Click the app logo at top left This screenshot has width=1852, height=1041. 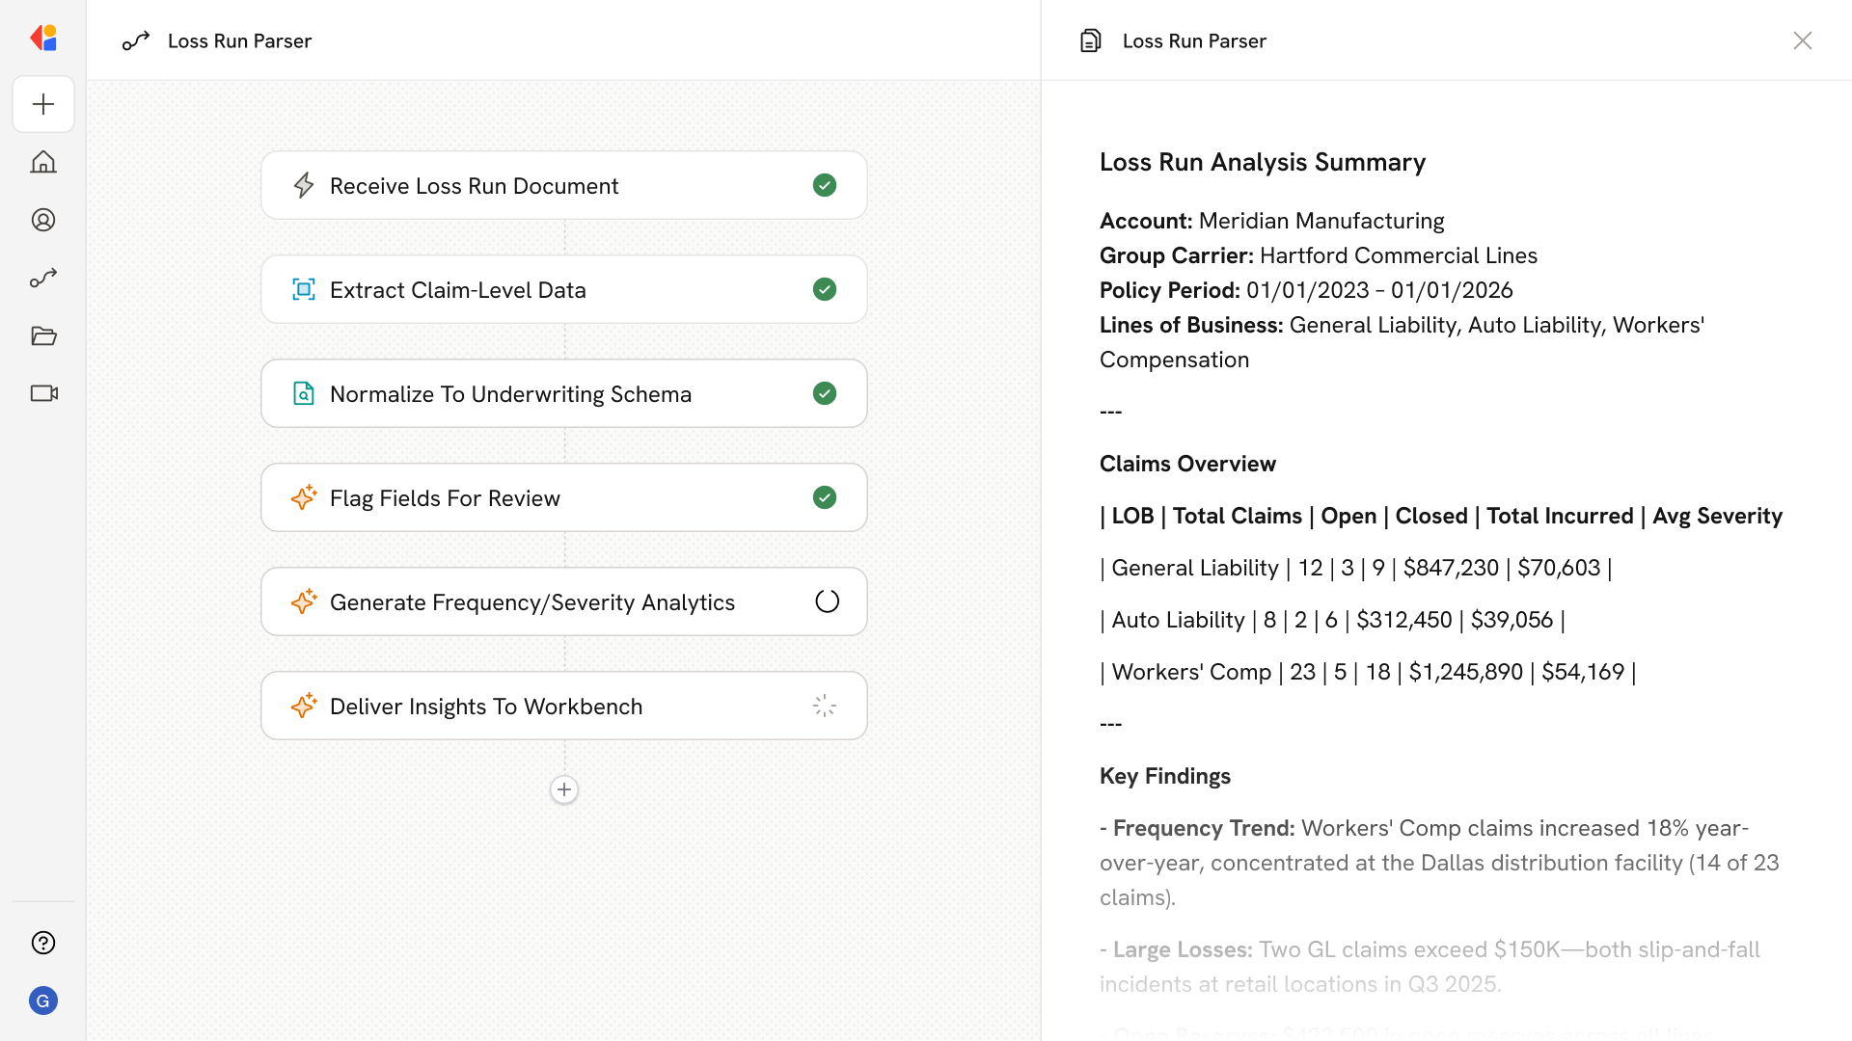click(x=43, y=39)
